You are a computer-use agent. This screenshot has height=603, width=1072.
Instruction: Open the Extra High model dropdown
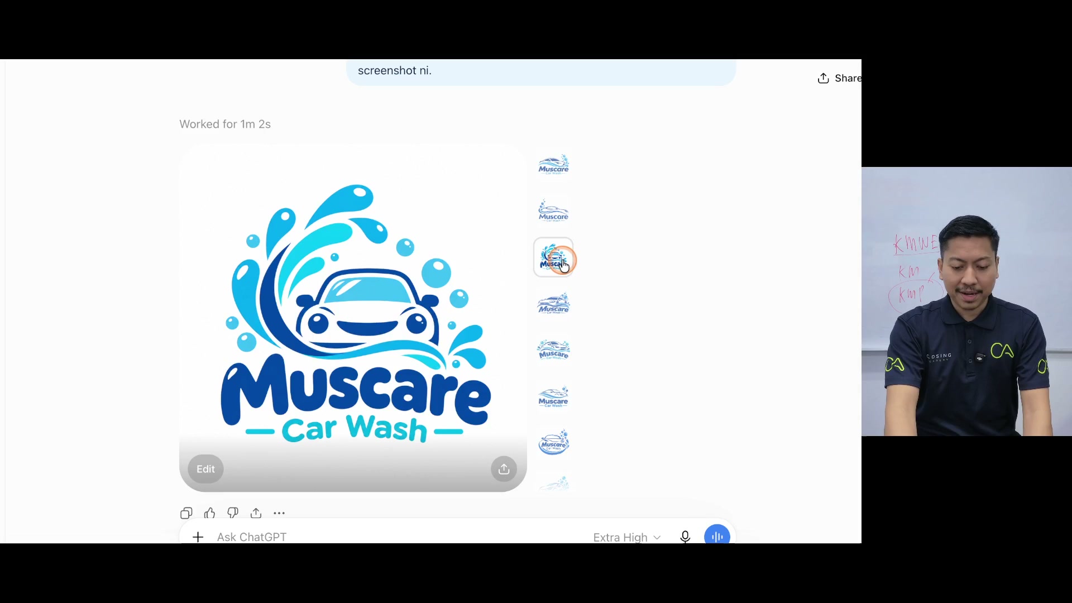coord(627,537)
